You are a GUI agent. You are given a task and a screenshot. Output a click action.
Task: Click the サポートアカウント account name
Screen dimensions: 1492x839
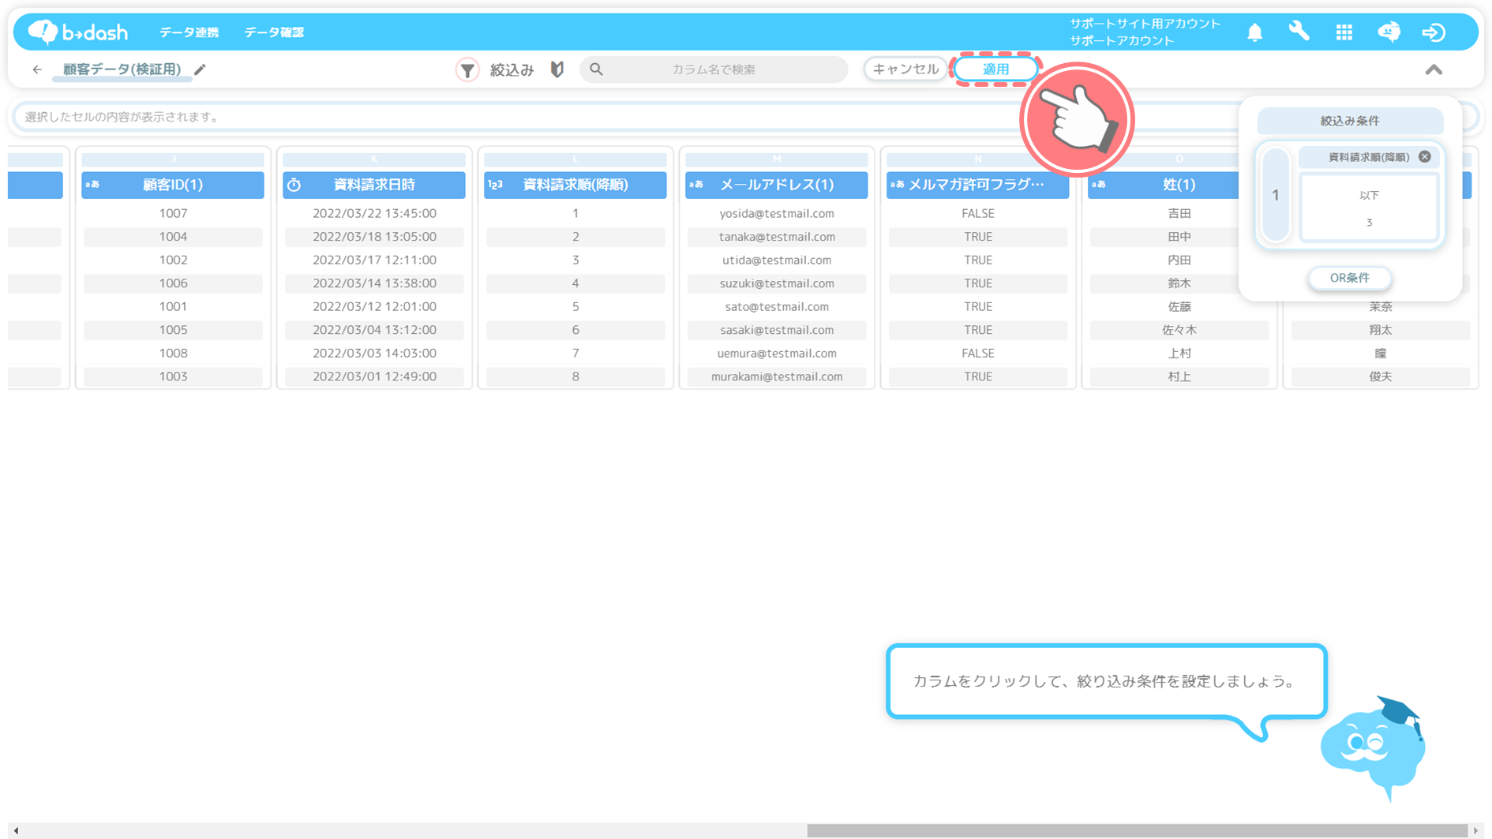pos(1122,40)
